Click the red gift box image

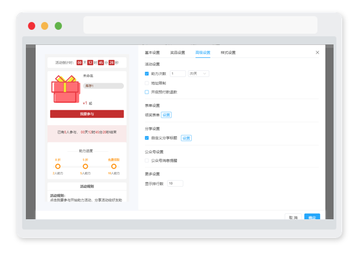click(66, 89)
